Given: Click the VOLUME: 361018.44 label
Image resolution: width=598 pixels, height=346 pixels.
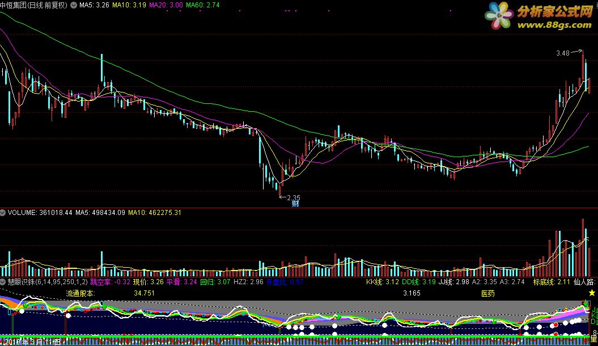Looking at the screenshot, I should tap(40, 213).
